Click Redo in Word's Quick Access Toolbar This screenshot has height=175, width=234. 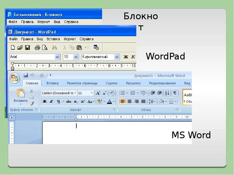click(x=42, y=75)
